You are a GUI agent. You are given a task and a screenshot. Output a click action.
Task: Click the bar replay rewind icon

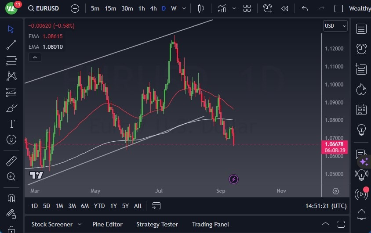(285, 8)
